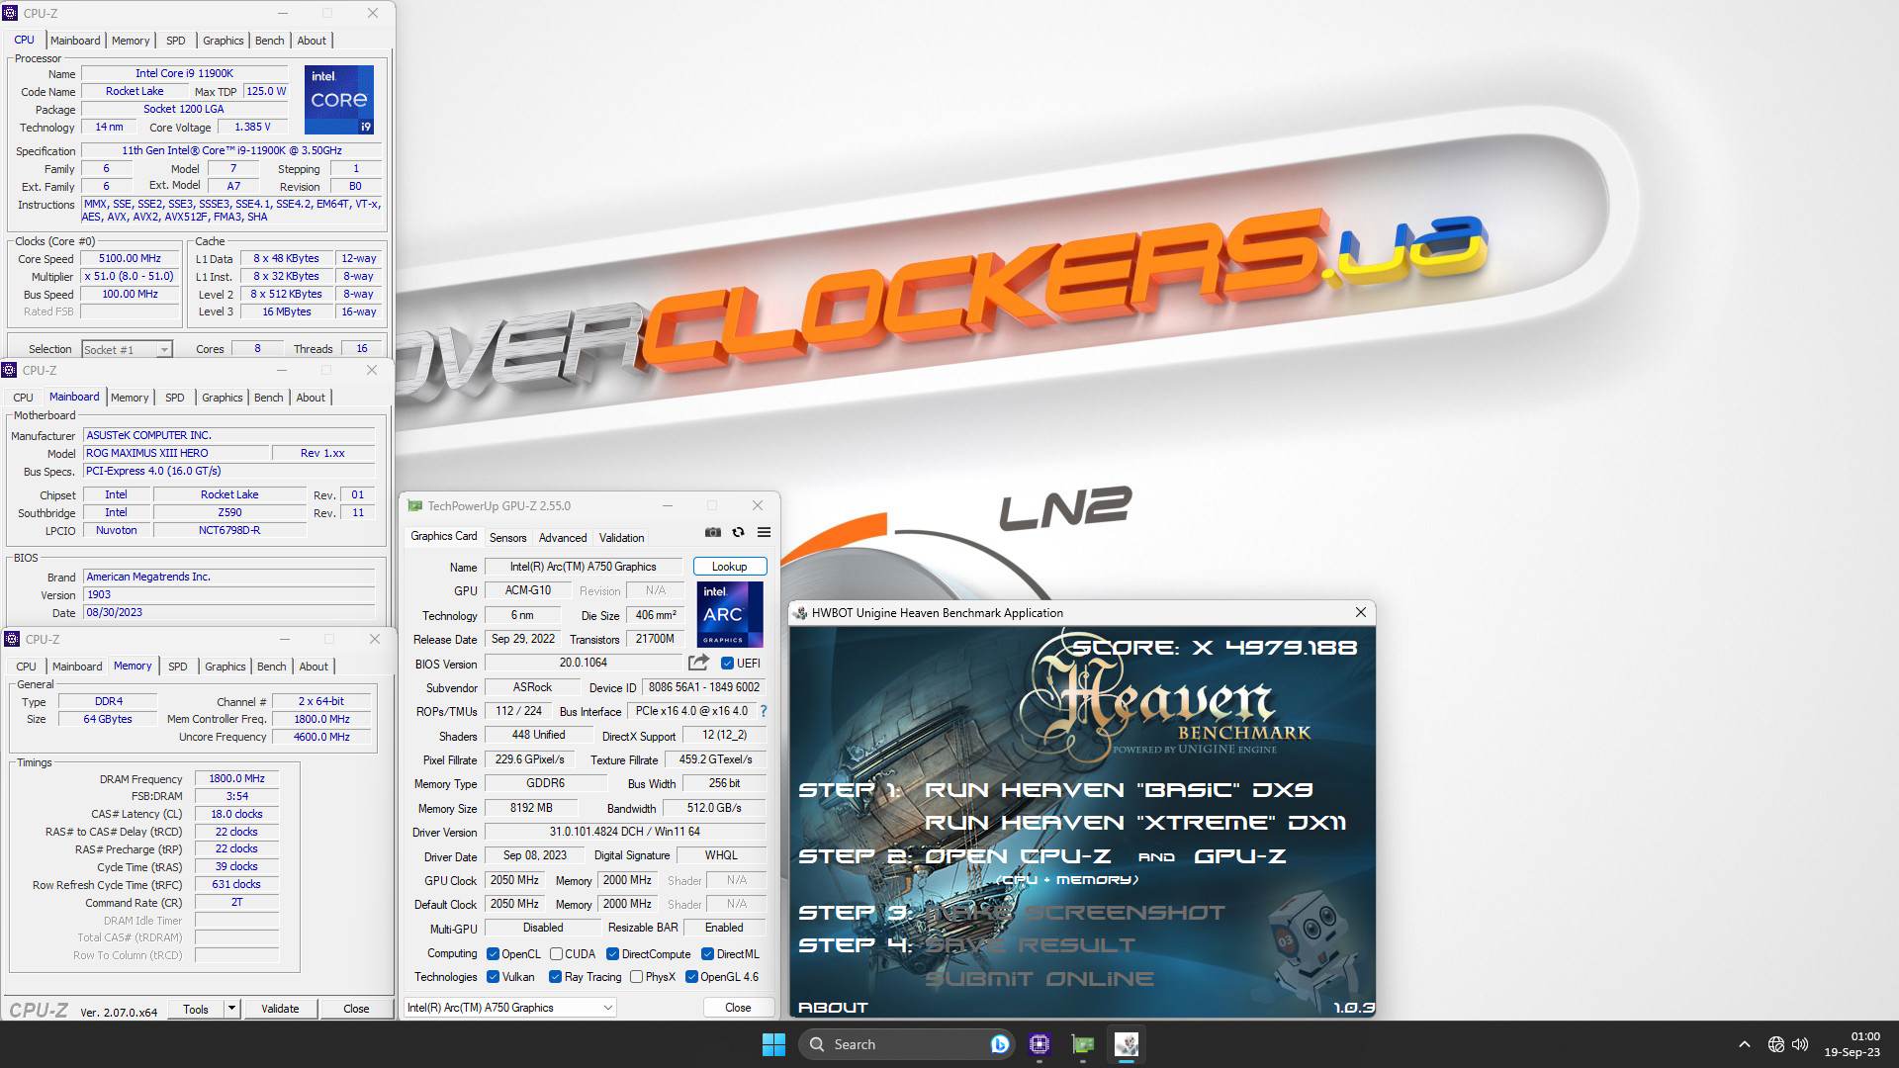Toggle the OpenCL checkbox
The height and width of the screenshot is (1068, 1899).
(x=493, y=954)
